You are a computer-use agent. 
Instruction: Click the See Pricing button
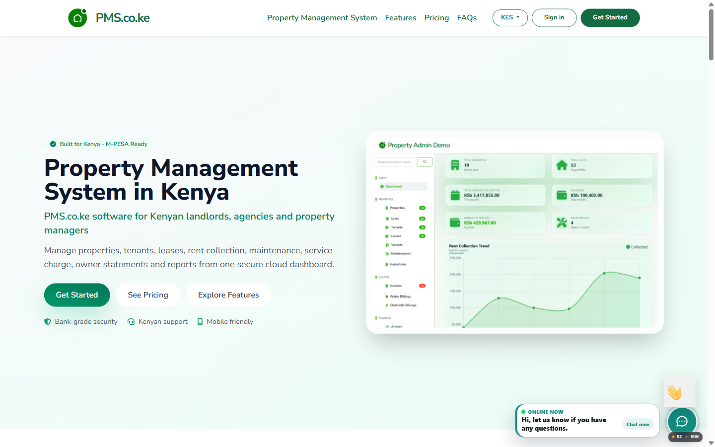coord(148,295)
